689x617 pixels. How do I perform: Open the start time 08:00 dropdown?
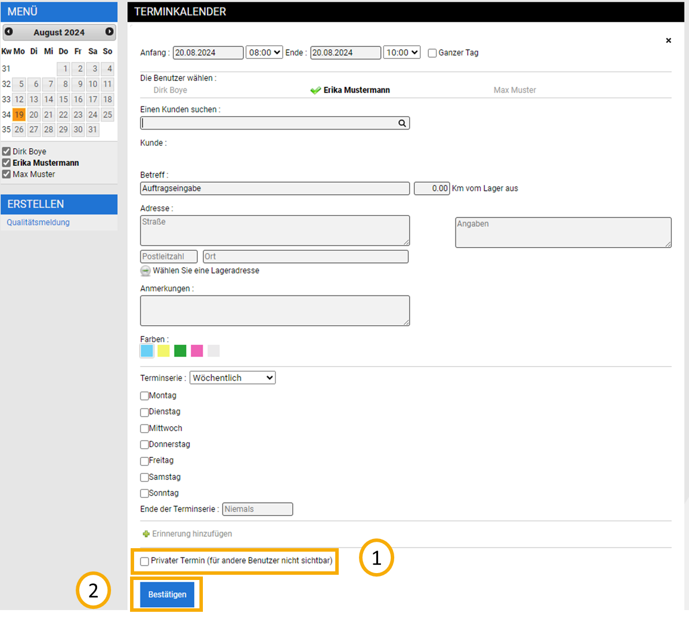pyautogui.click(x=264, y=53)
